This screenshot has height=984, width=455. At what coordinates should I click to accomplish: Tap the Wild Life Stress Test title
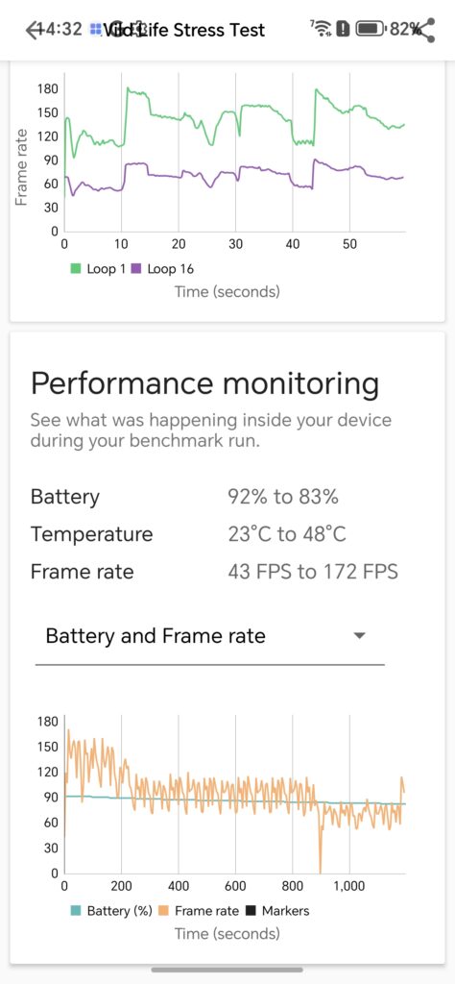(184, 30)
